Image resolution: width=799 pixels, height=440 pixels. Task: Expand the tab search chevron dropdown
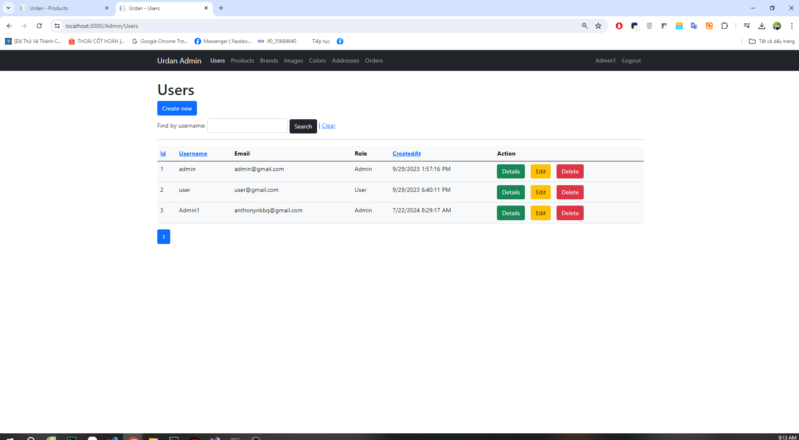[8, 8]
